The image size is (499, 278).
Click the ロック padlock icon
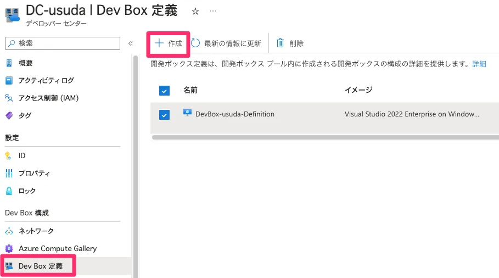click(9, 191)
